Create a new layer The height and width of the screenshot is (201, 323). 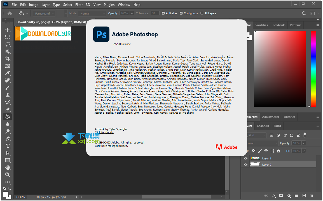304,196
